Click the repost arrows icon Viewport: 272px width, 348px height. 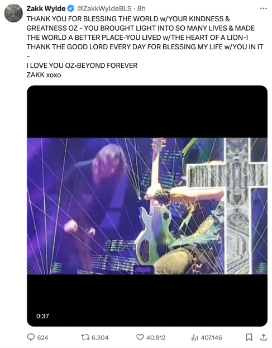tap(85, 337)
